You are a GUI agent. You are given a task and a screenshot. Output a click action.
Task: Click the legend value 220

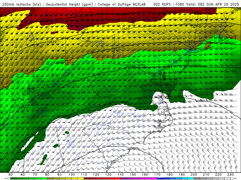[218, 175]
